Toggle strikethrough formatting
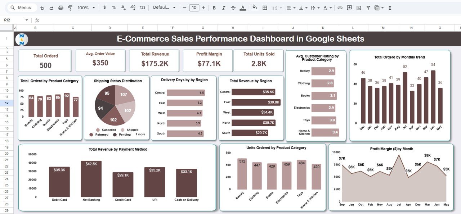The height and width of the screenshot is (214, 461). point(233,7)
